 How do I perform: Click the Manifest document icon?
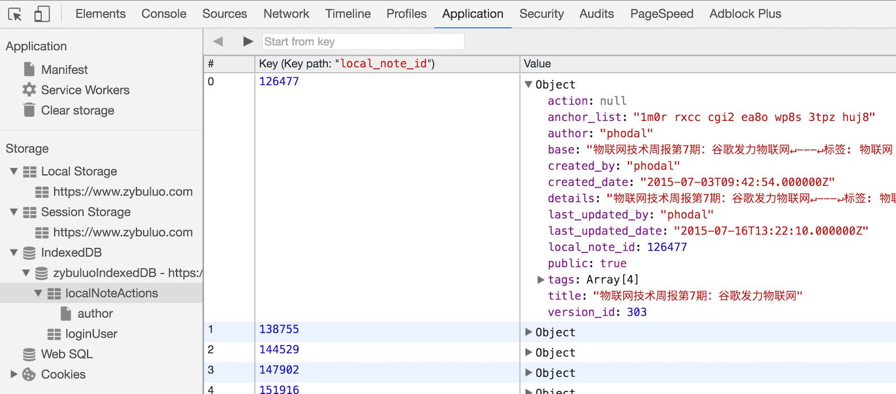[x=29, y=69]
